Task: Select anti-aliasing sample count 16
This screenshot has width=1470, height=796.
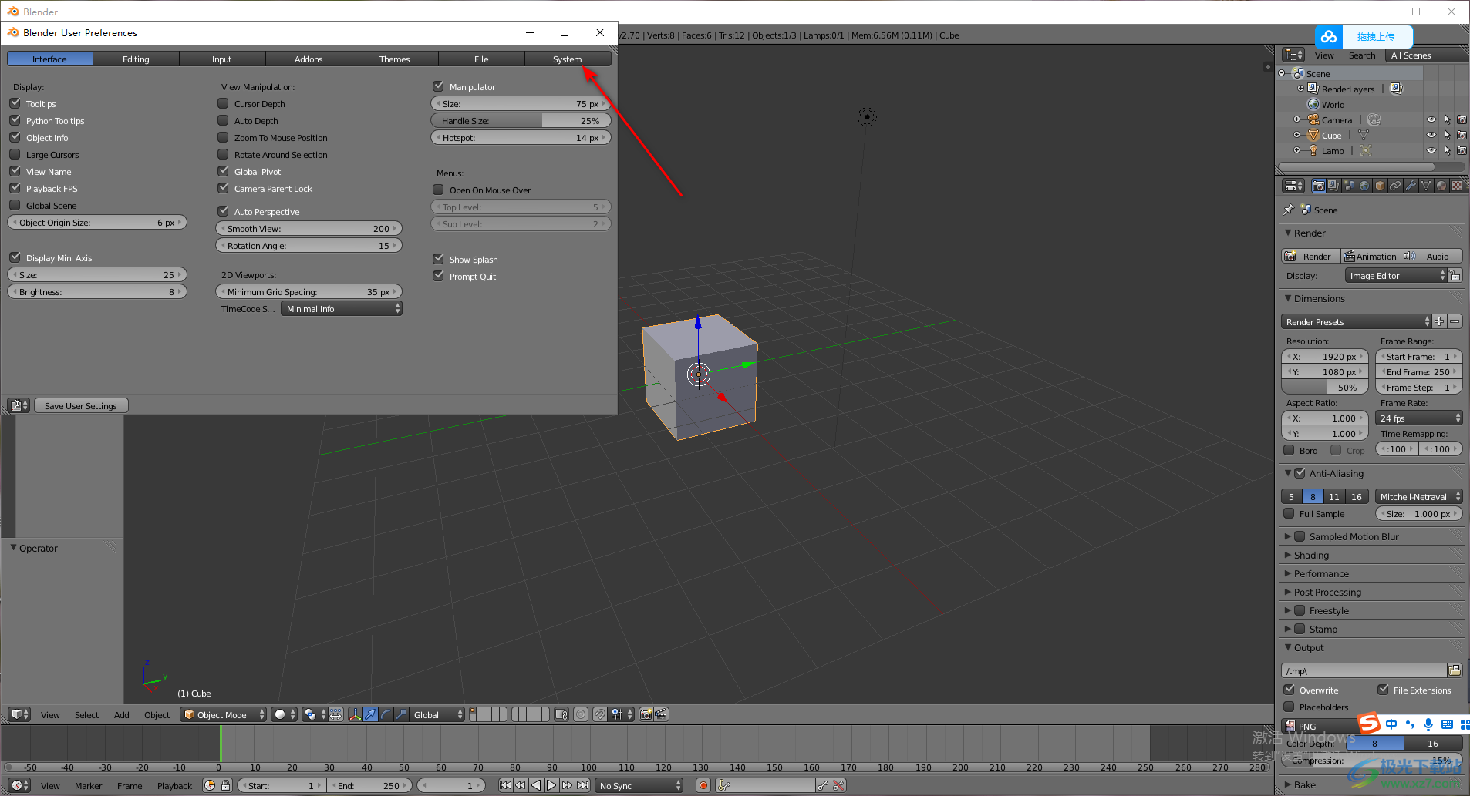Action: pos(1357,496)
